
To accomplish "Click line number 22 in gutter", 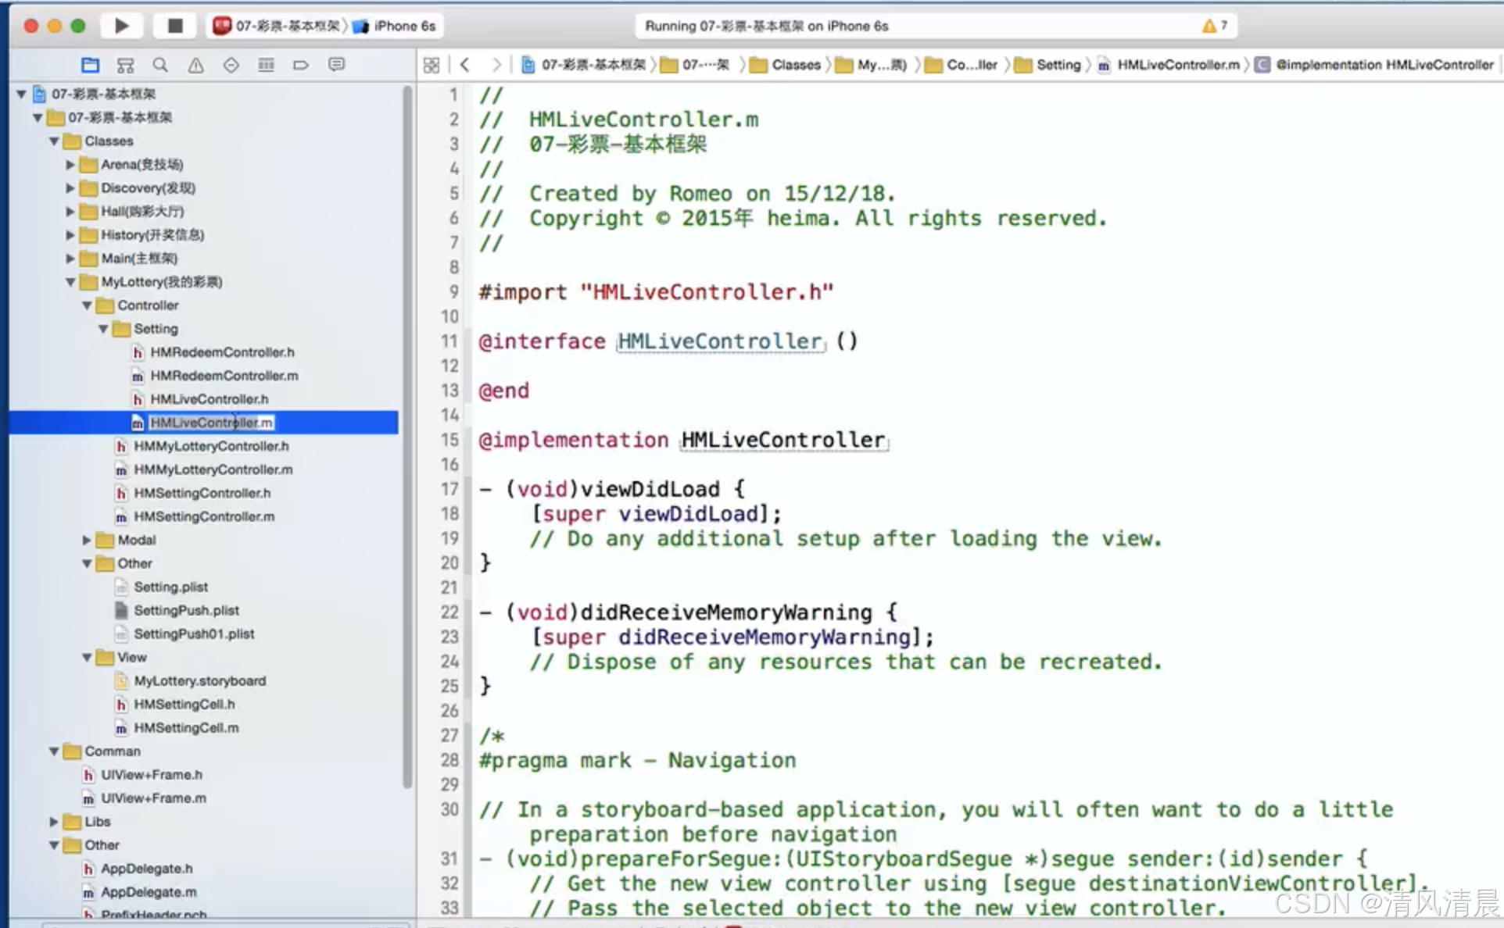I will [449, 612].
